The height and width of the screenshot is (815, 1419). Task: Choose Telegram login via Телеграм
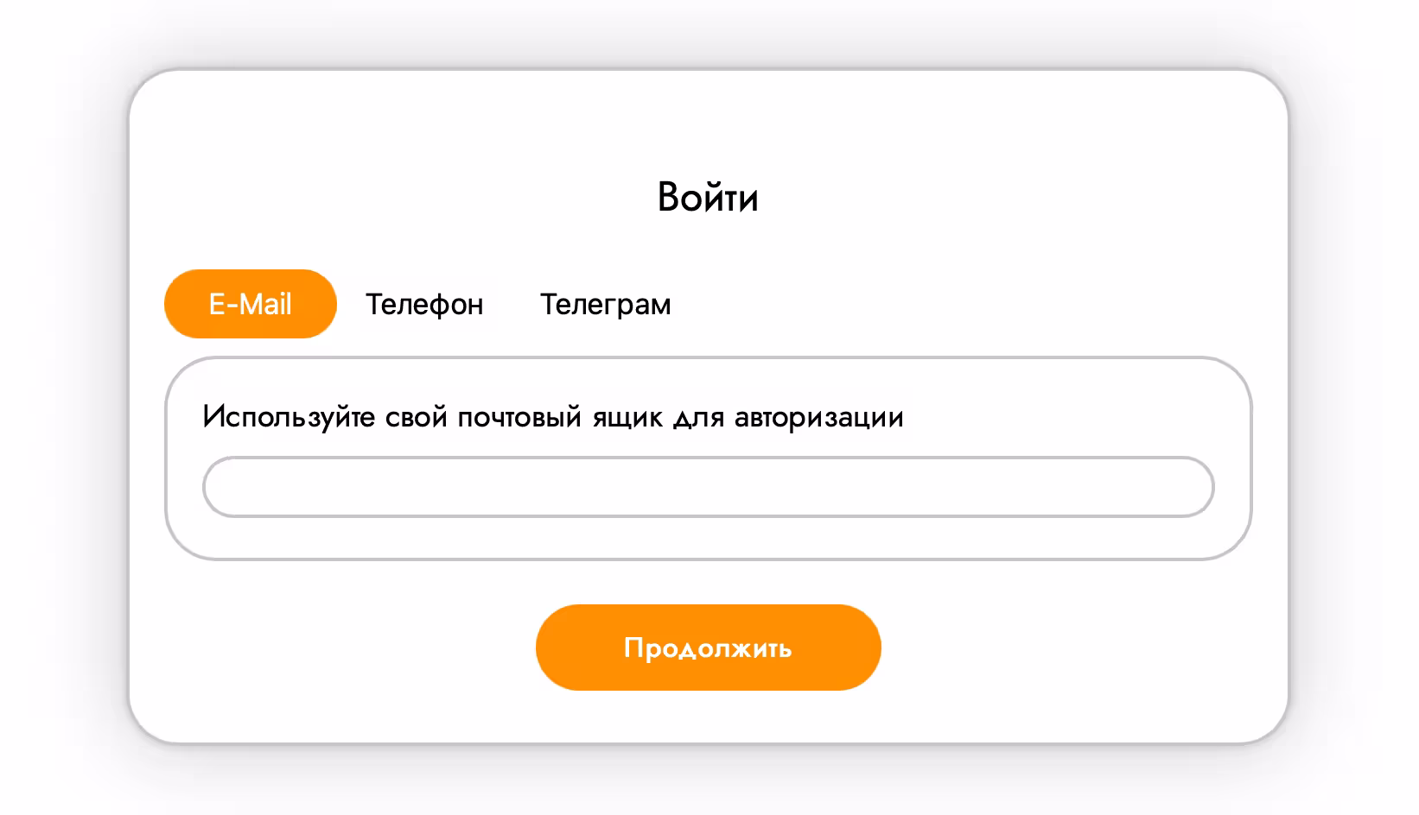pyautogui.click(x=605, y=304)
